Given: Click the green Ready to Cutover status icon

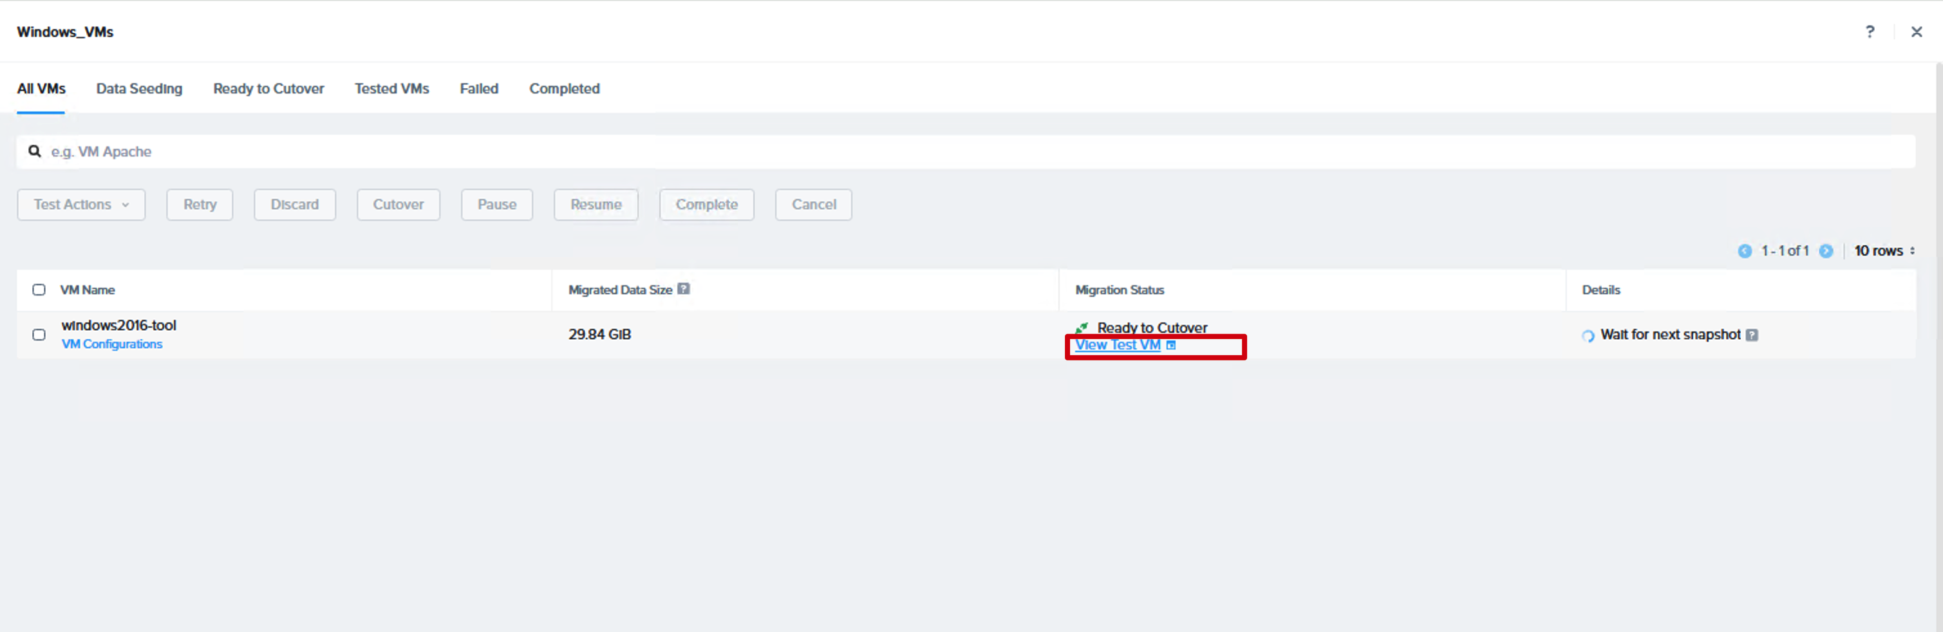Looking at the screenshot, I should coord(1082,328).
